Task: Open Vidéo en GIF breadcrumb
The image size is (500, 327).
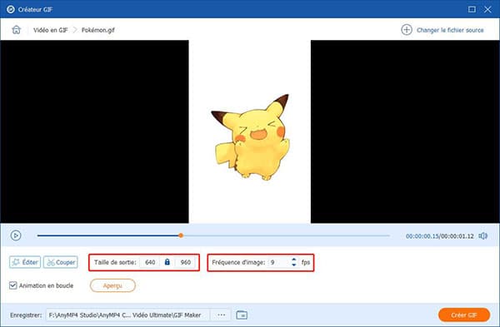Action: [x=50, y=30]
